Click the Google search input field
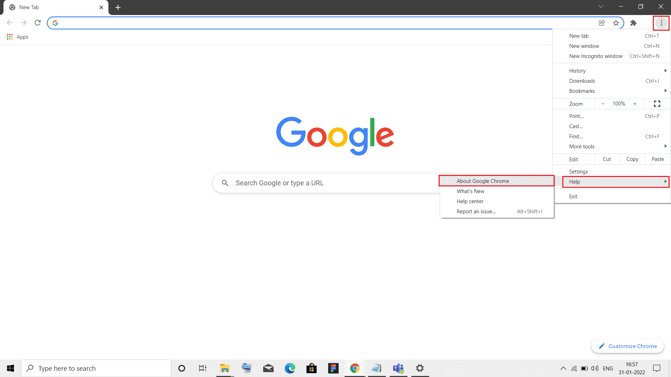This screenshot has width=671, height=377. click(x=335, y=183)
